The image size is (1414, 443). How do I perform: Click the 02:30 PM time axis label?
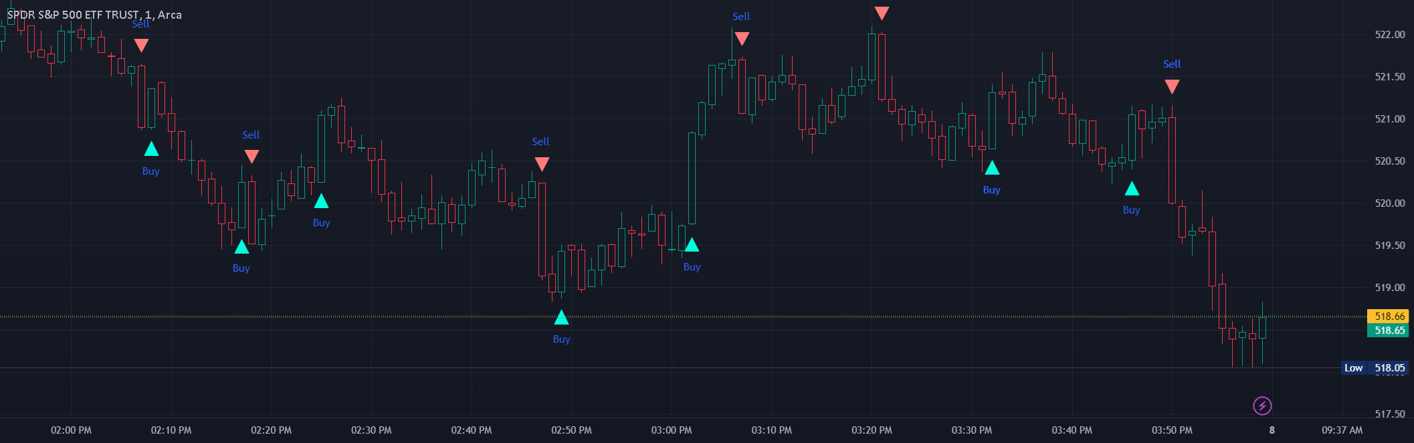point(371,430)
